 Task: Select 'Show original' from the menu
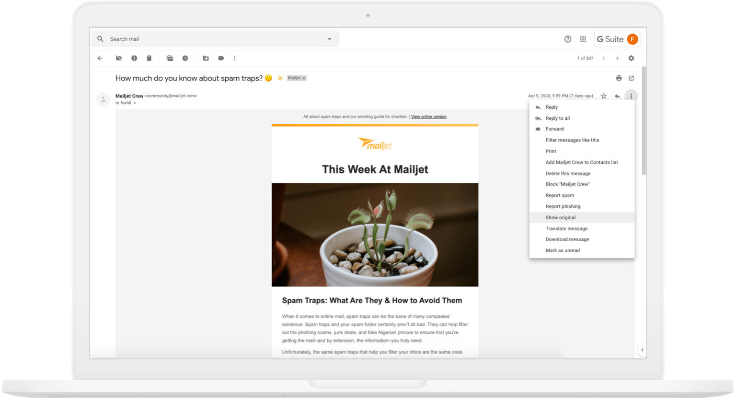click(x=560, y=217)
